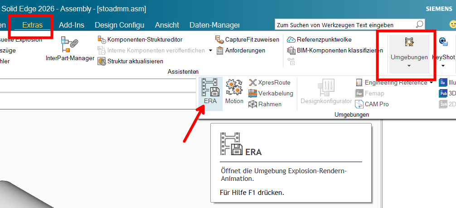
Task: Click the Femap icon
Action: (x=359, y=94)
